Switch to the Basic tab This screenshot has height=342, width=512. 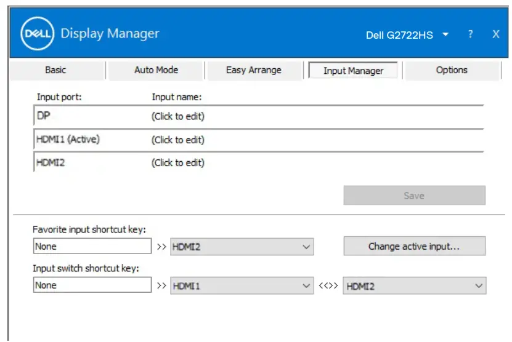(x=56, y=70)
